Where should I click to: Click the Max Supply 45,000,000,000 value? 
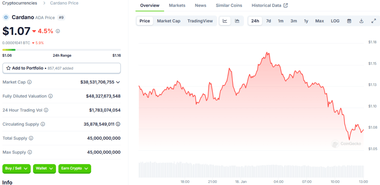click(x=104, y=152)
